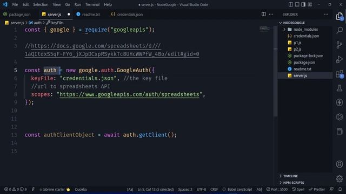Image resolution: width=346 pixels, height=194 pixels.
Task: Open the Go menu
Action: (68, 4)
